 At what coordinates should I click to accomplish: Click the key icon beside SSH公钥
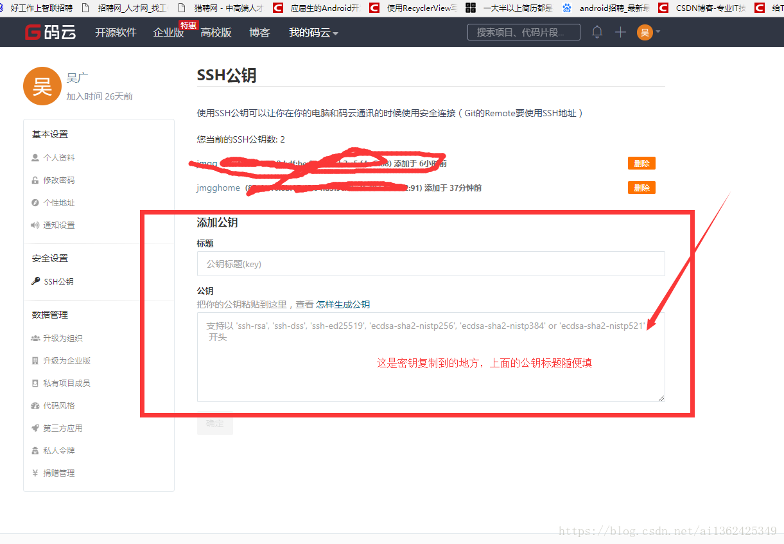[x=35, y=281]
